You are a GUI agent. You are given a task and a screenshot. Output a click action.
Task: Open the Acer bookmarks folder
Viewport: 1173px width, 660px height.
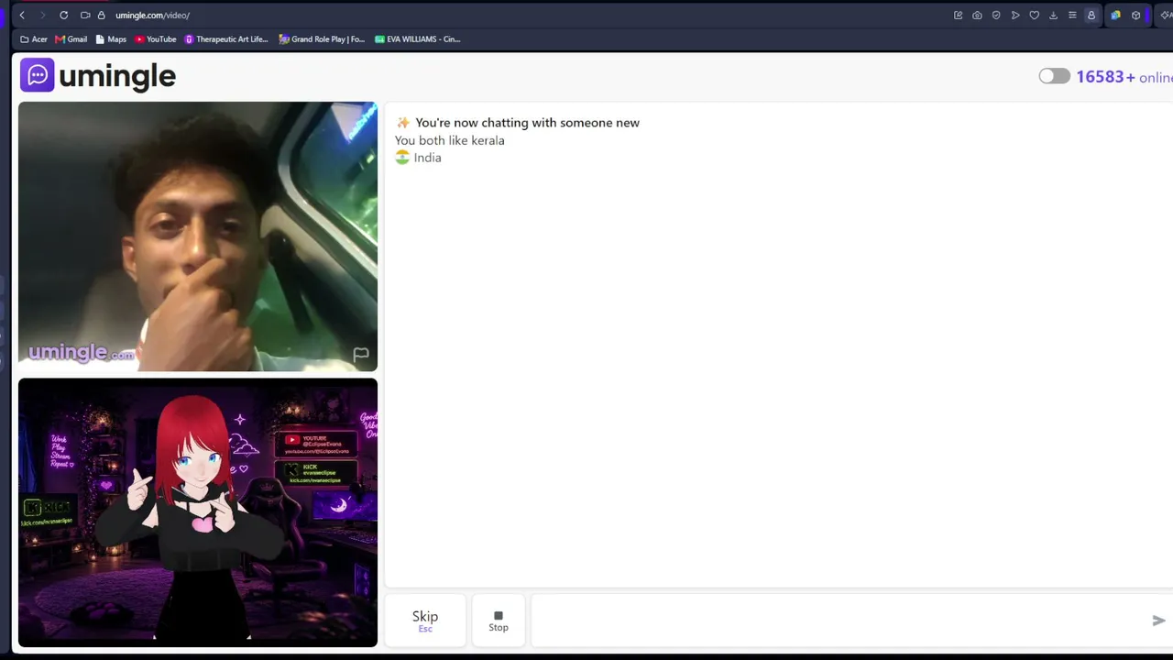34,39
